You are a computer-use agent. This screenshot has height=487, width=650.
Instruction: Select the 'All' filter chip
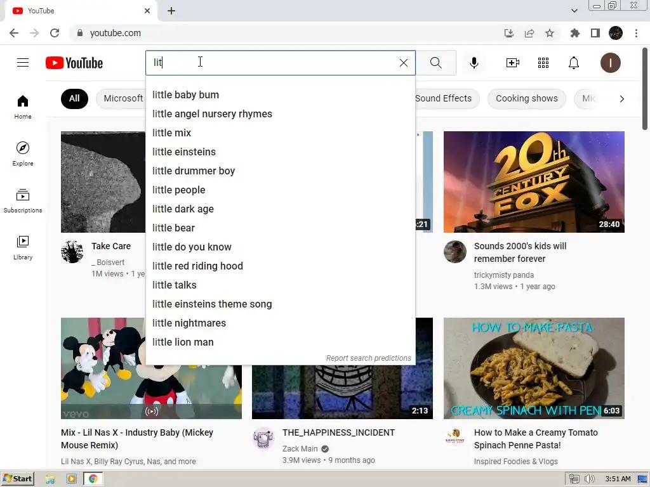[x=74, y=98]
